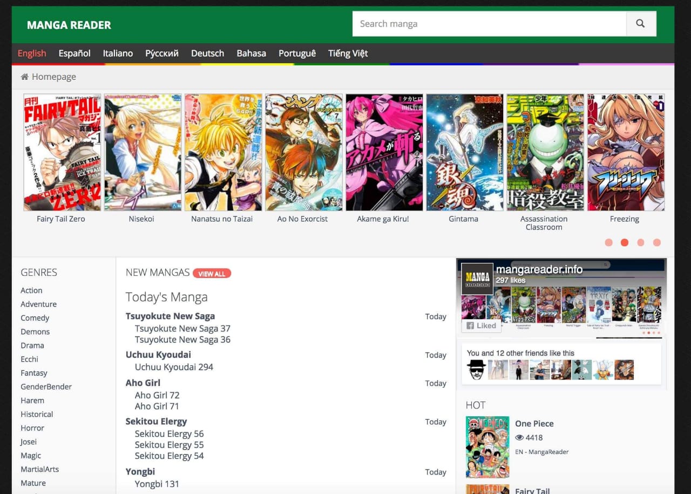Screen dimensions: 691x494
Task: Open the Horror genre
Action: [32, 428]
